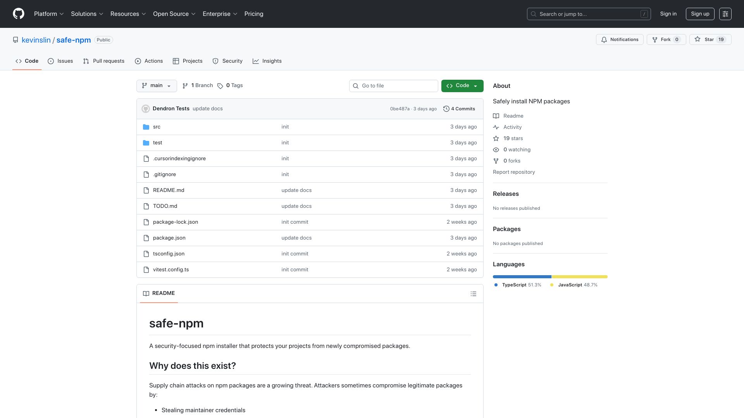
Task: Open the 0 forks link in About
Action: click(x=512, y=161)
